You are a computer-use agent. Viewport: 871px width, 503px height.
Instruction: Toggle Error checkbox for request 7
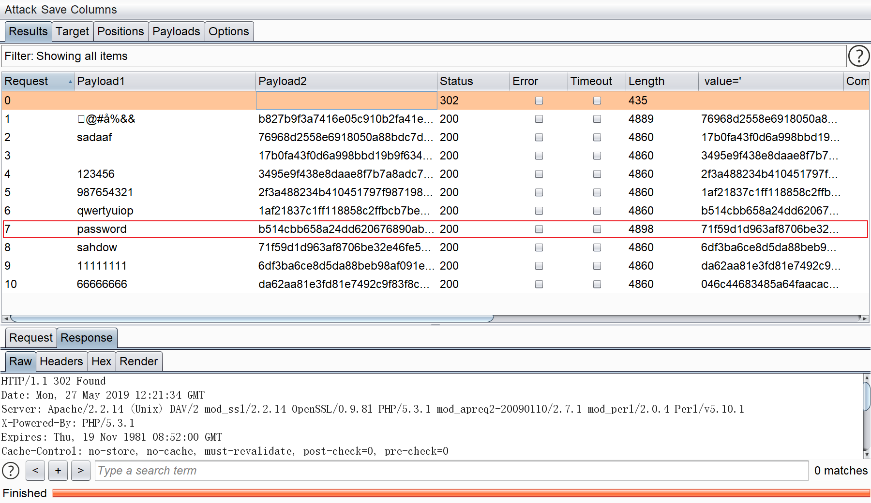tap(539, 229)
